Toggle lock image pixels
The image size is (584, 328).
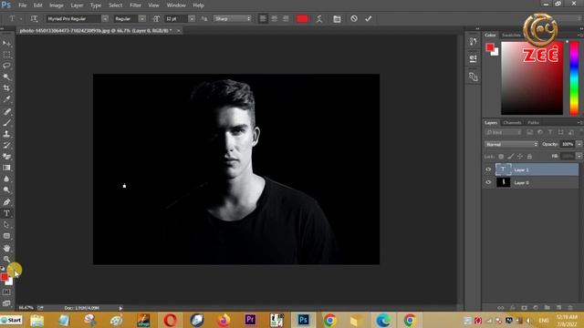coord(511,157)
